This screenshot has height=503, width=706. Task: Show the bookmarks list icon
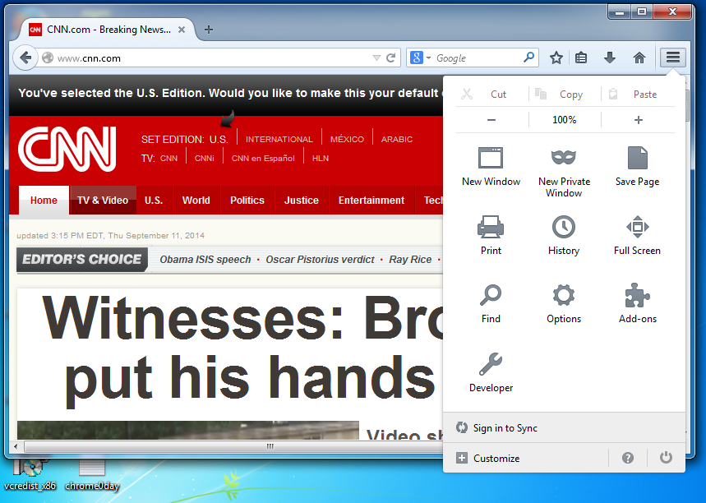pos(581,58)
